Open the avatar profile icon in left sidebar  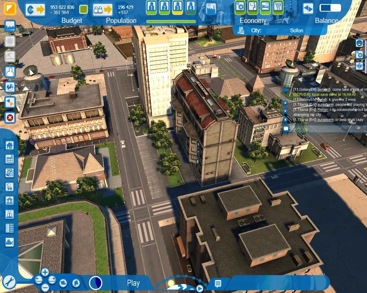[10, 72]
